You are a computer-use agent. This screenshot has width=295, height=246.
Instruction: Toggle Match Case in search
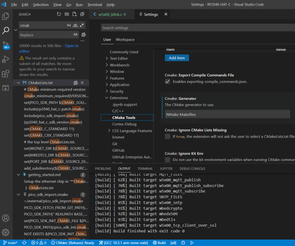69,25
